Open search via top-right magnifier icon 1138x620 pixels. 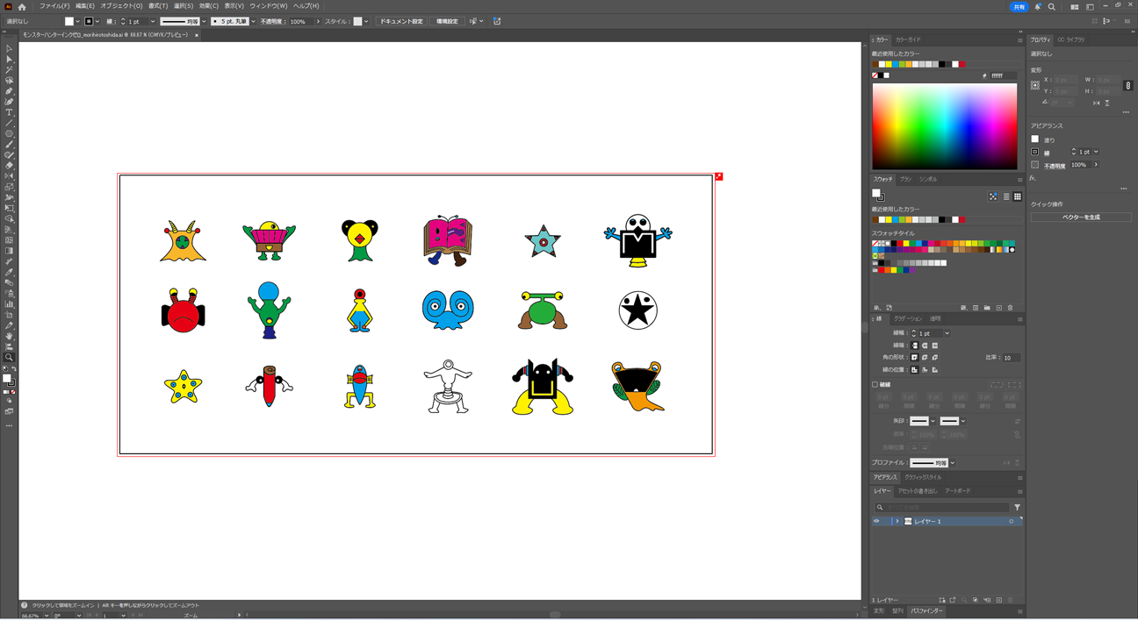coord(1051,6)
